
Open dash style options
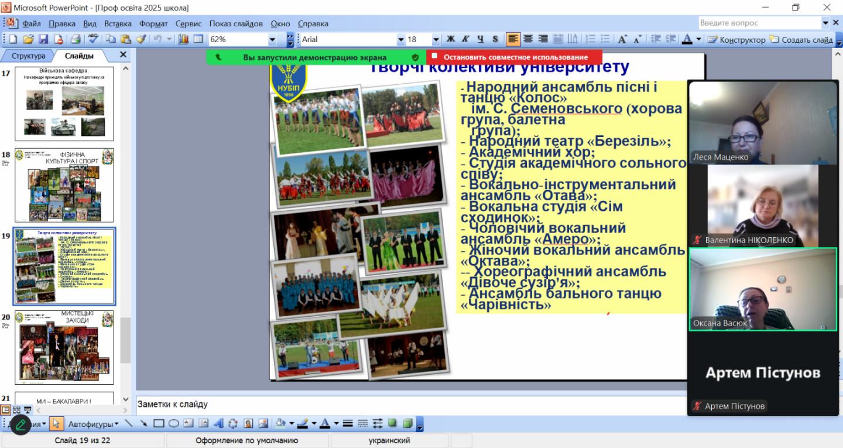(x=362, y=423)
